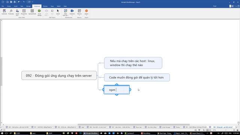This screenshot has height=135, width=240.
Task: Switch to the Design ribbon tab
Action: (x=28, y=6)
